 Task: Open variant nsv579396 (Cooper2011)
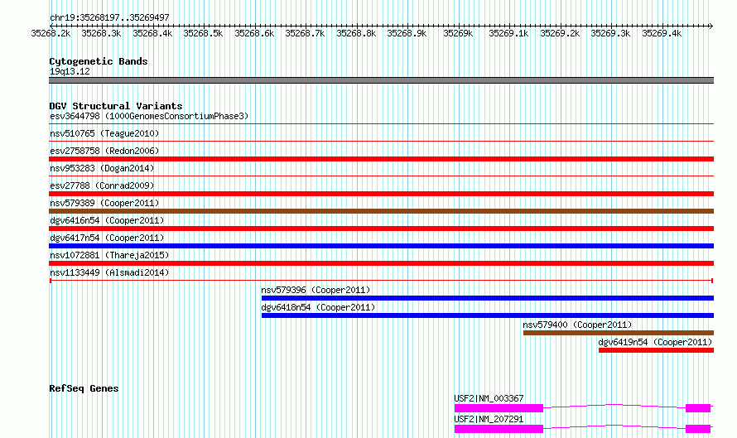tap(316, 290)
